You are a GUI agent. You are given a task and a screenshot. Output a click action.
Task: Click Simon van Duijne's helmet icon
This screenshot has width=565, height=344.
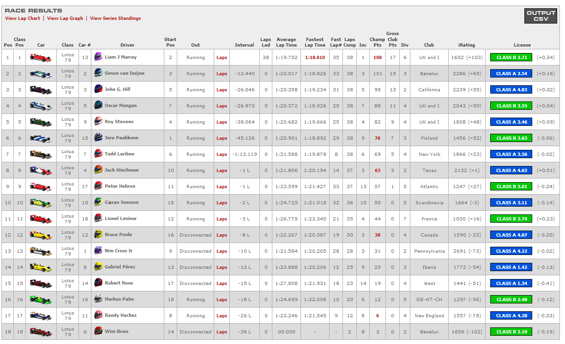pyautogui.click(x=98, y=73)
